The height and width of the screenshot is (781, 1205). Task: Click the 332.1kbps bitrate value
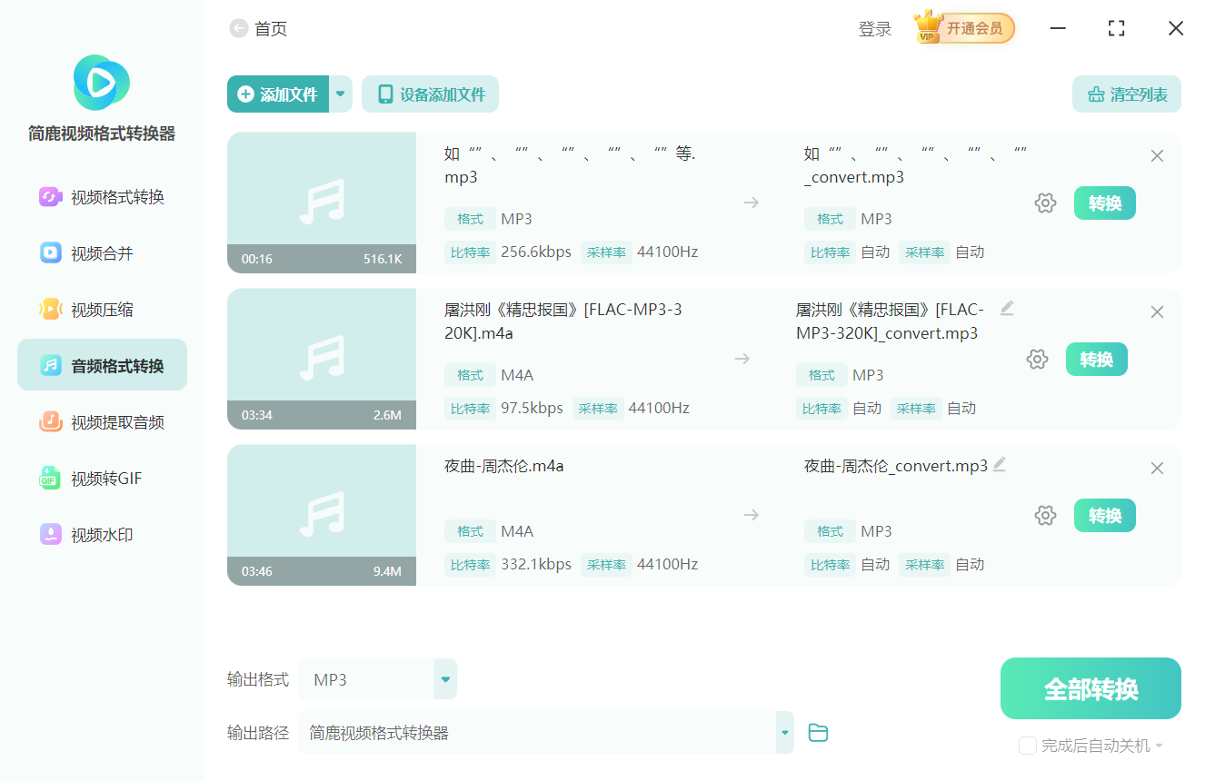[x=536, y=565]
